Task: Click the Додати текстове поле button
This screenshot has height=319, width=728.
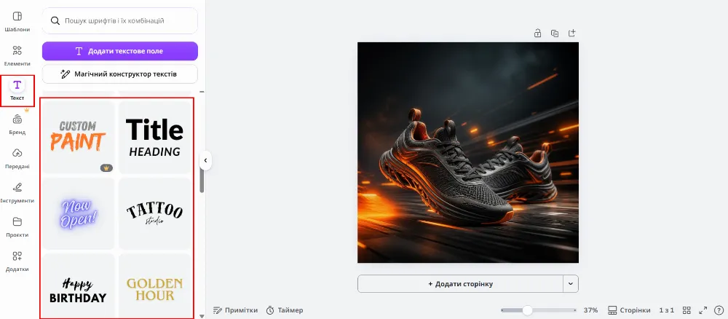Action: (x=120, y=51)
